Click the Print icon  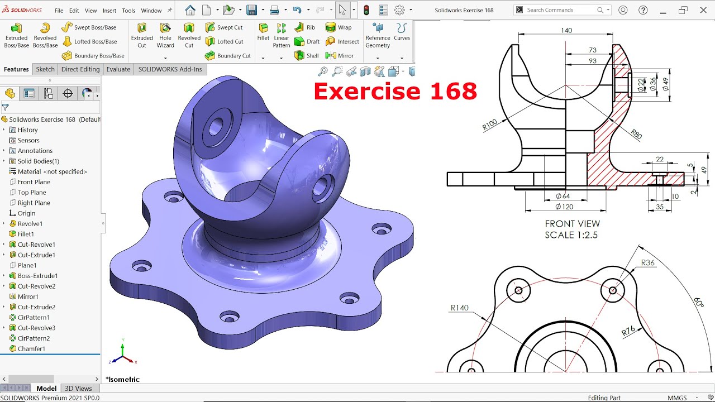coord(274,10)
